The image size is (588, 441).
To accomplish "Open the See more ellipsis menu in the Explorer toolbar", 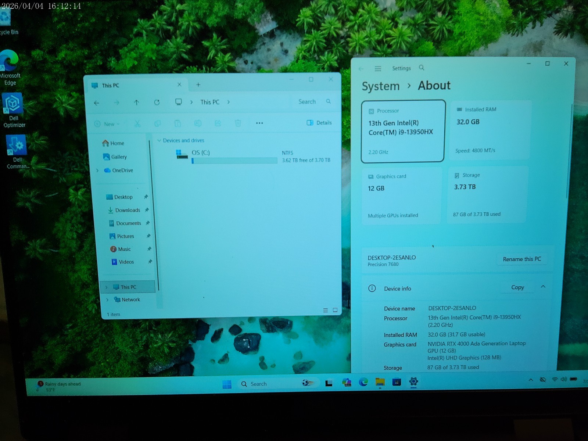I will tap(259, 123).
